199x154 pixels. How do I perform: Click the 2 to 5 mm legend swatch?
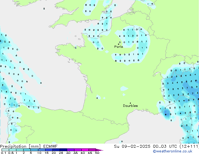tap(27, 150)
